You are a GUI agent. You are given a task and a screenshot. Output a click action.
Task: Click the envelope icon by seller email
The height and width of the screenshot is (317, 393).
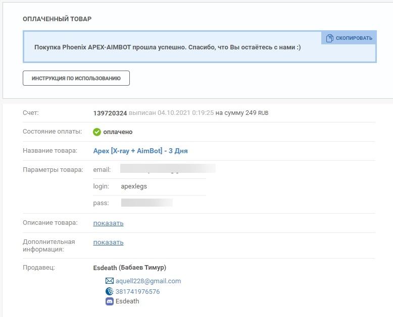tap(110, 281)
